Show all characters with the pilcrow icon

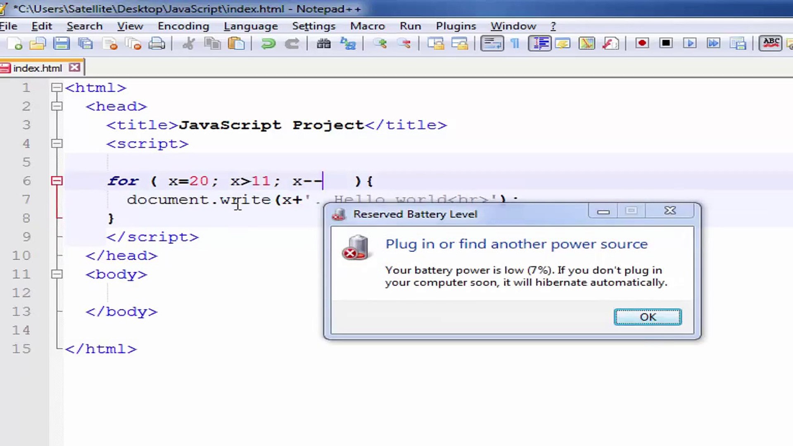[515, 43]
